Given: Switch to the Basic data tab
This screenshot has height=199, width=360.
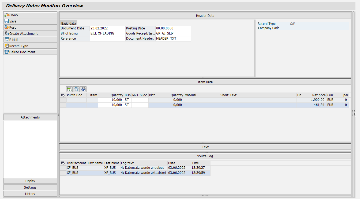Looking at the screenshot, I should (x=68, y=23).
